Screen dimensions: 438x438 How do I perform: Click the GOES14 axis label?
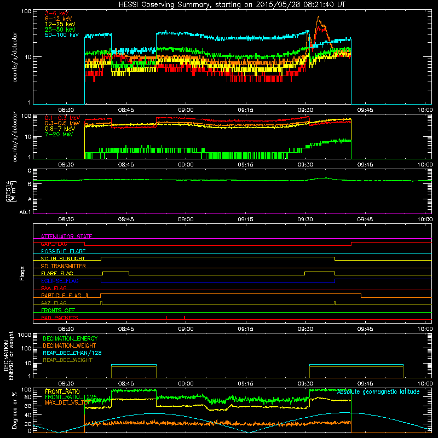(x=11, y=191)
